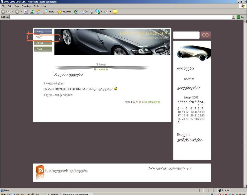The width and height of the screenshot is (247, 195).
Task: Stop page loading with red X icon
Action: pyautogui.click(x=26, y=11)
